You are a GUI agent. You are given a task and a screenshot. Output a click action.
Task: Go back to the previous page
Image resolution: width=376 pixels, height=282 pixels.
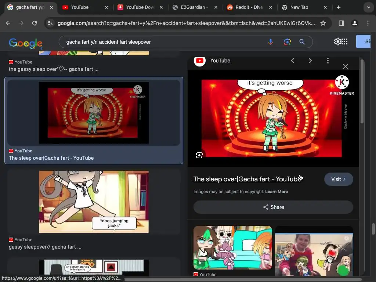pyautogui.click(x=8, y=23)
